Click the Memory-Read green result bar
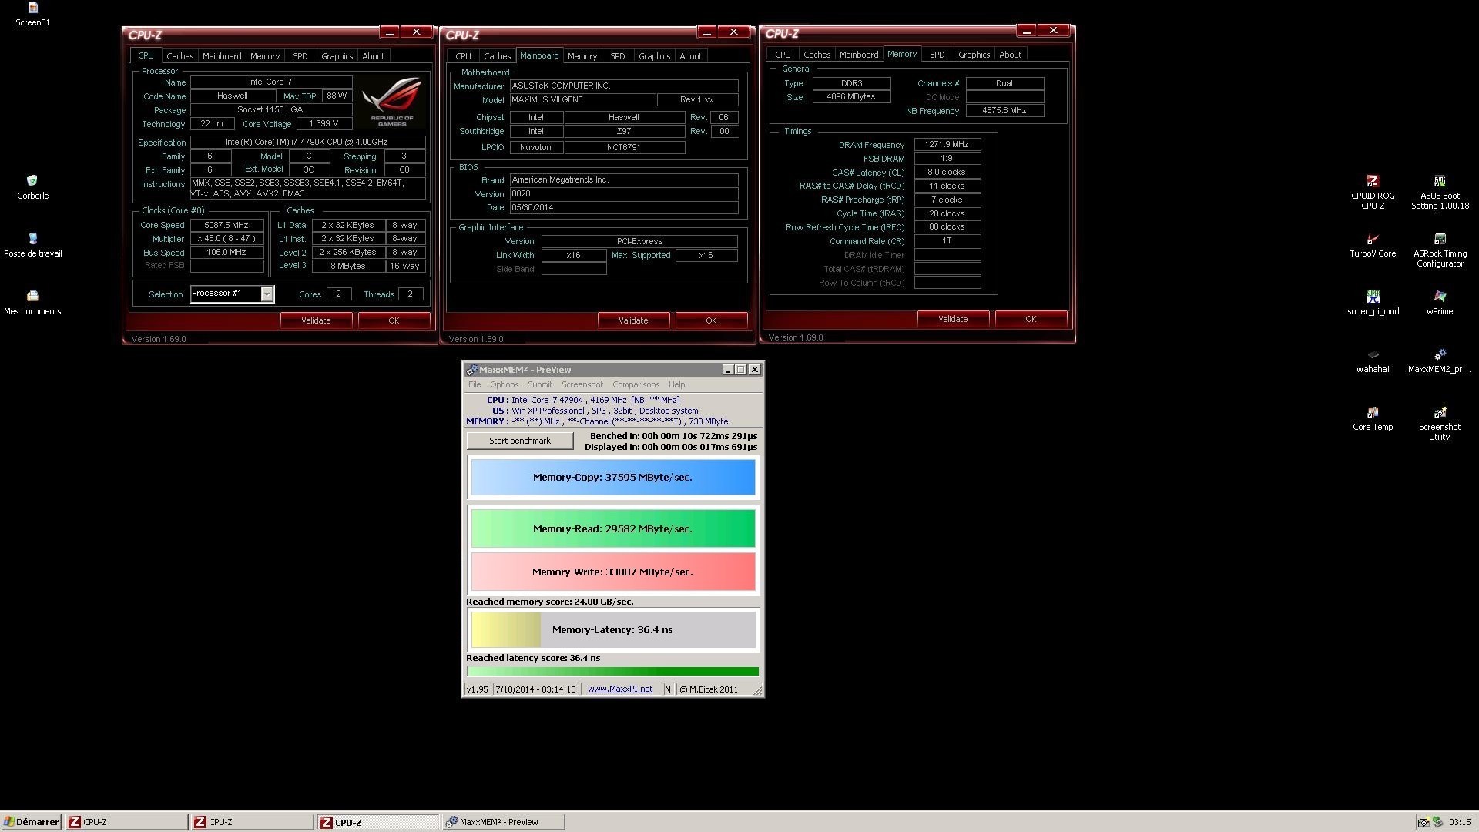The image size is (1479, 832). 613,528
